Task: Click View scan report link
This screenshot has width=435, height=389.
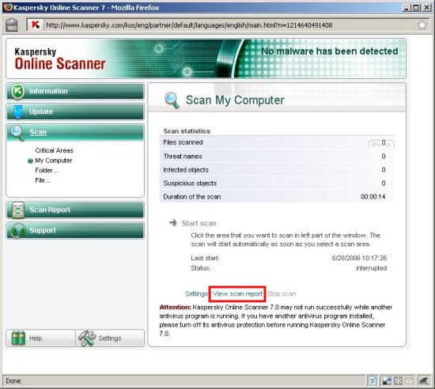Action: coord(237,294)
